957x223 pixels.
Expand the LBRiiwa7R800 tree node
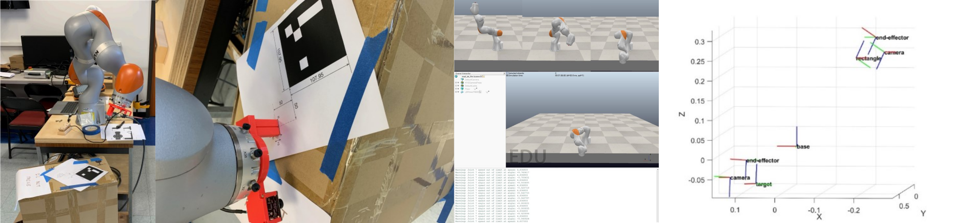456,92
